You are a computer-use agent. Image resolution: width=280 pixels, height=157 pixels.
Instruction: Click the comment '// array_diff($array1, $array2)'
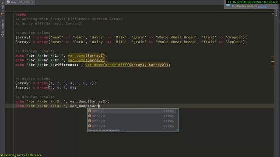49,24
